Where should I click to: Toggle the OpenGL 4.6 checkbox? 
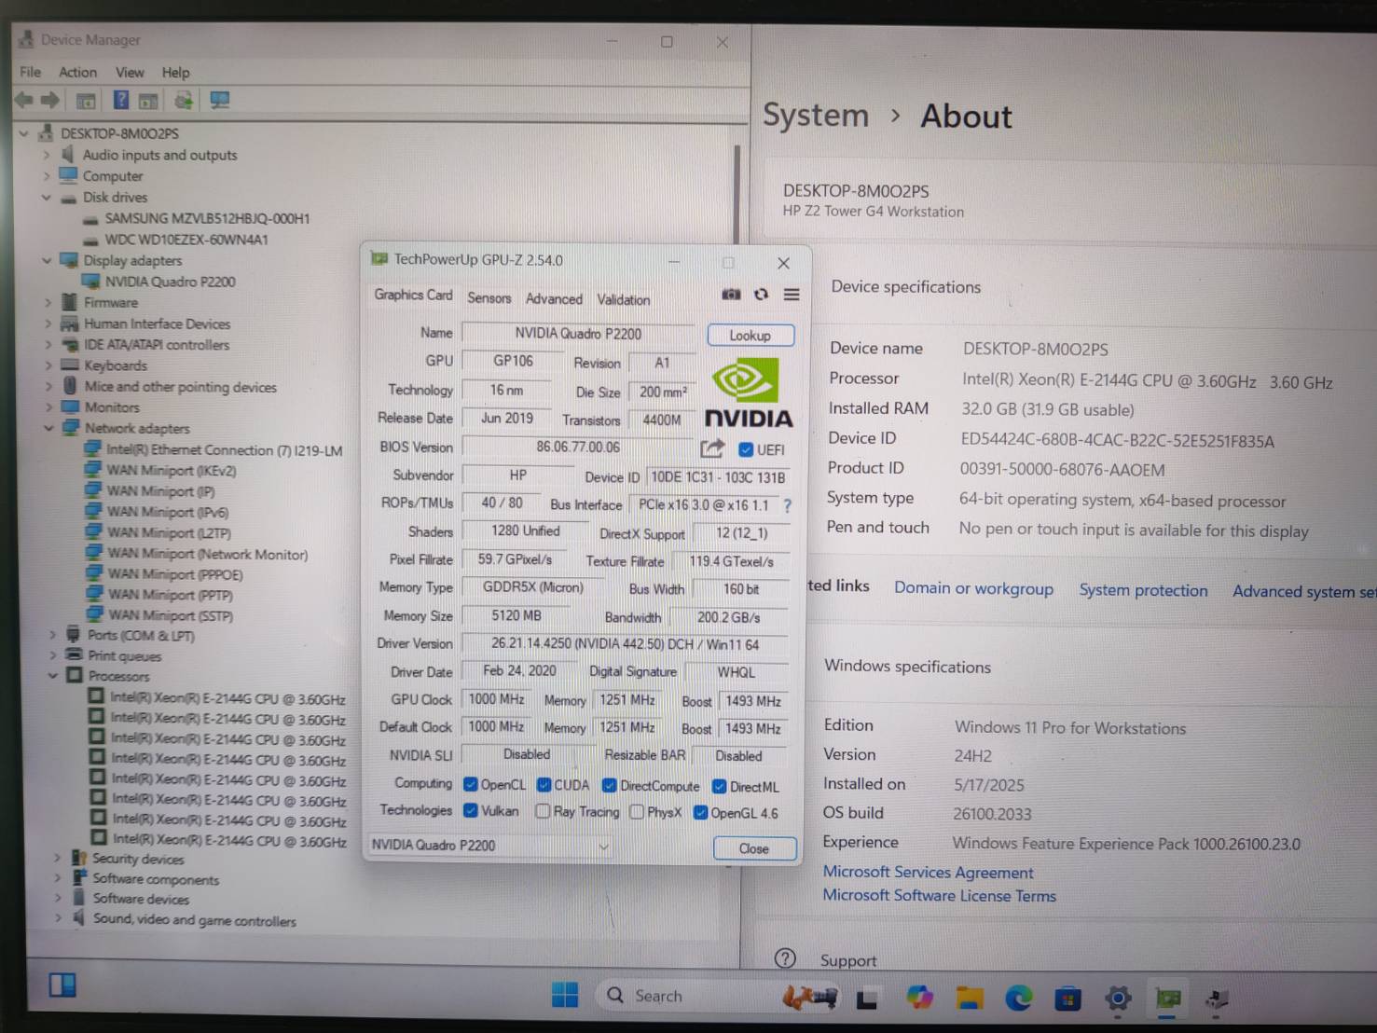click(x=700, y=813)
